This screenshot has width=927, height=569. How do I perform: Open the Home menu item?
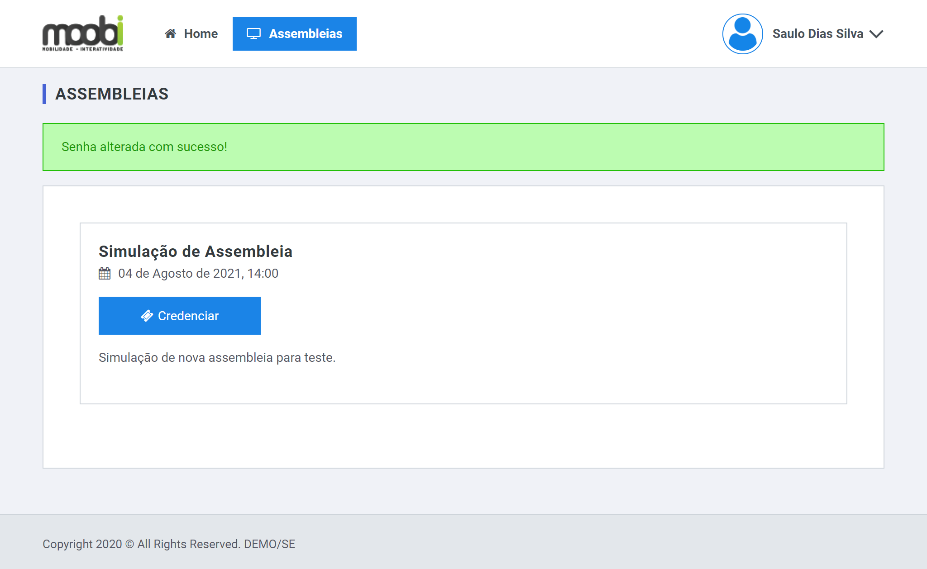tap(191, 34)
